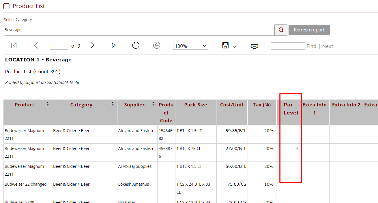Open the 100% zoom level dropdown
This screenshot has width=378, height=203.
[190, 46]
